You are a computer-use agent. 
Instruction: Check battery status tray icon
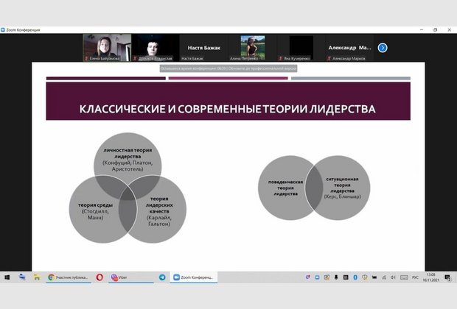point(374,277)
